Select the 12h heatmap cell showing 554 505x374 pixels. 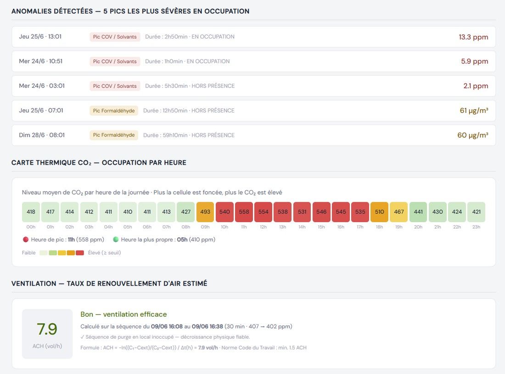[x=264, y=212]
